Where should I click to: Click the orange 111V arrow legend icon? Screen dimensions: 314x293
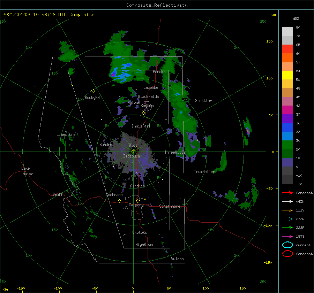point(287,210)
